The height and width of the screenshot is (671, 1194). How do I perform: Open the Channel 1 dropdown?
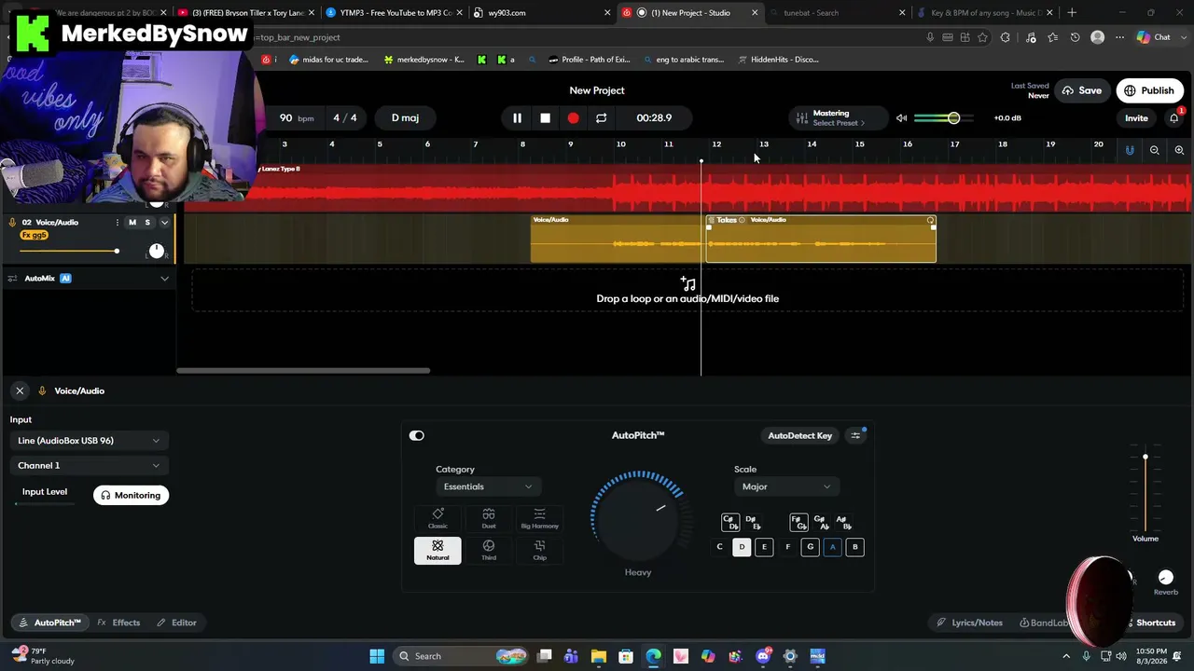pos(89,466)
